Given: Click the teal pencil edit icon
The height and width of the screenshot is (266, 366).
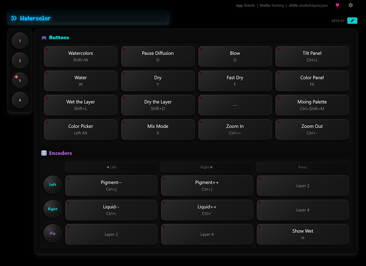Looking at the screenshot, I should coord(352,20).
